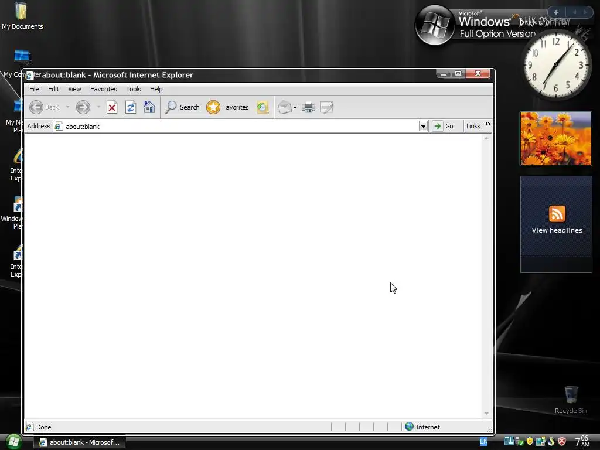Click the Back navigation button

coord(44,107)
